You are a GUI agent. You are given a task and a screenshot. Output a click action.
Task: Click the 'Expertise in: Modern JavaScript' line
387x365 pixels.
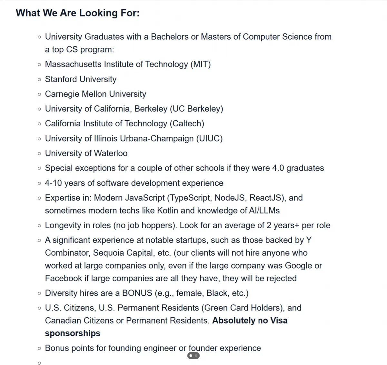point(174,198)
